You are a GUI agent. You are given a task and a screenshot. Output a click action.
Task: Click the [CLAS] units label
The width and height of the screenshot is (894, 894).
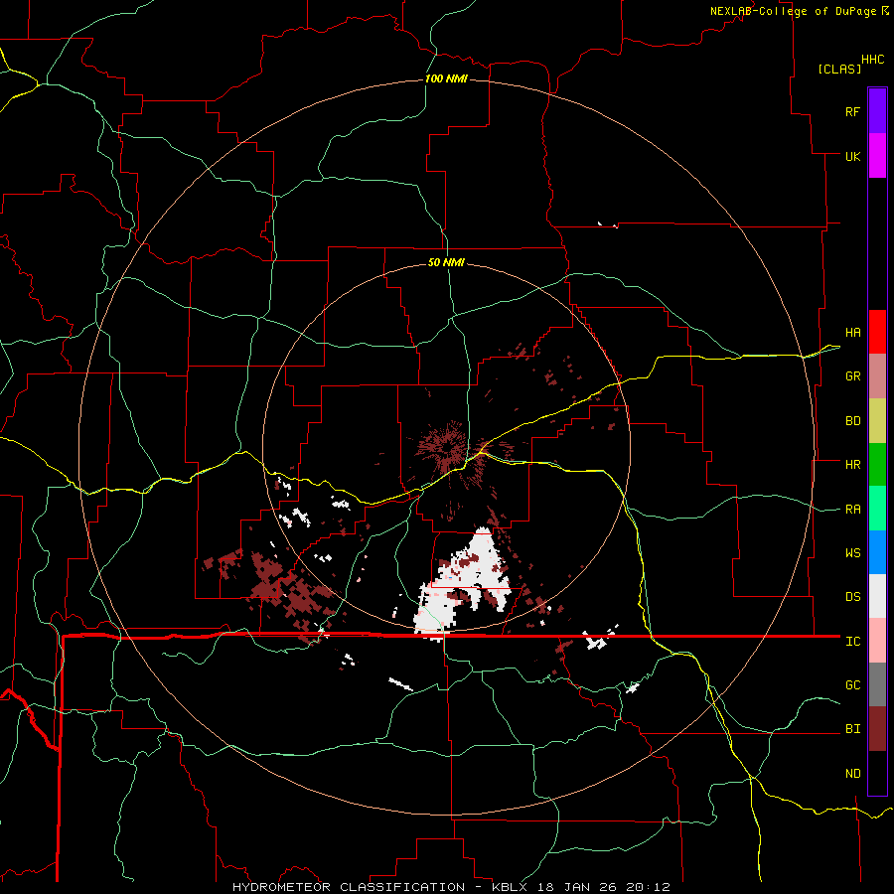click(839, 69)
